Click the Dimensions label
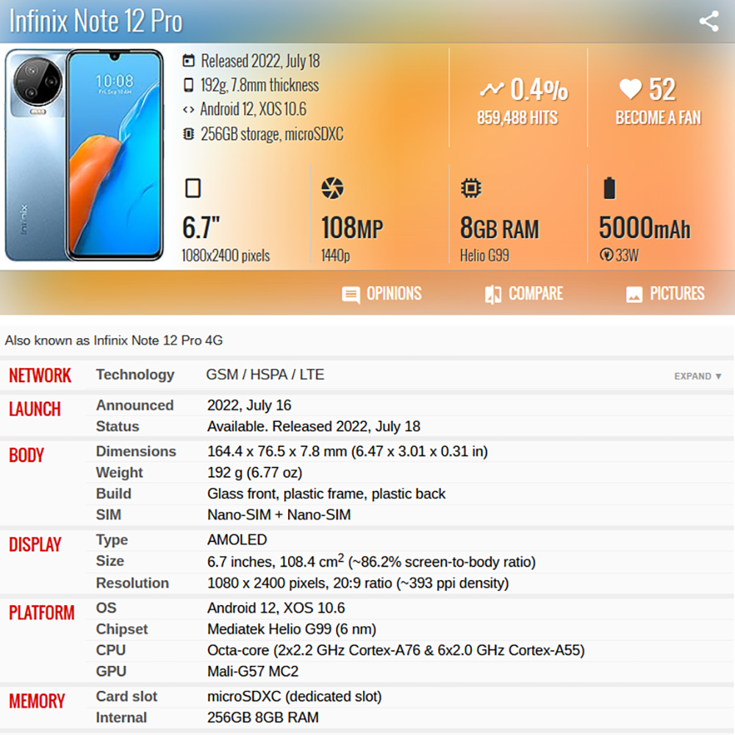735x735 pixels. click(x=136, y=451)
